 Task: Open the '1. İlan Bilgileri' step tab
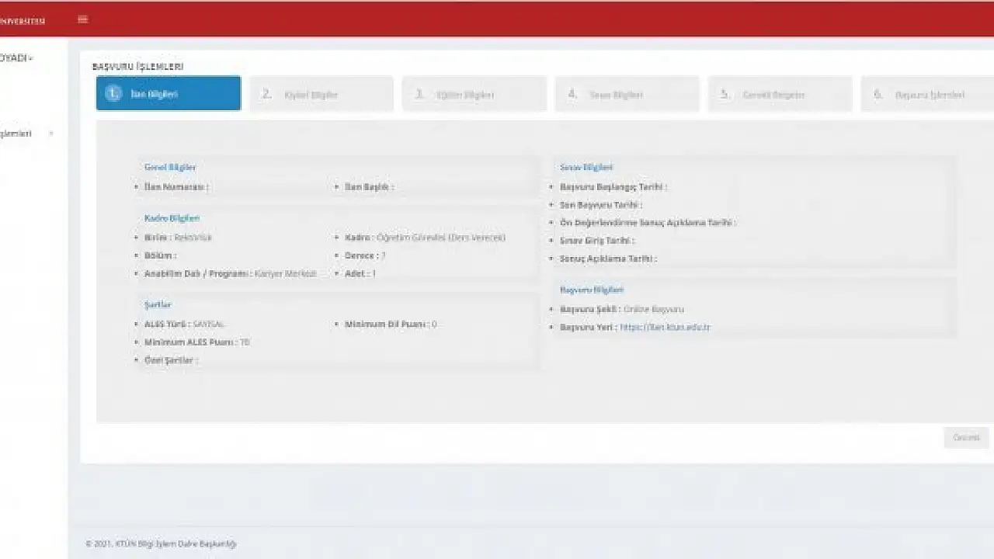[x=168, y=94]
